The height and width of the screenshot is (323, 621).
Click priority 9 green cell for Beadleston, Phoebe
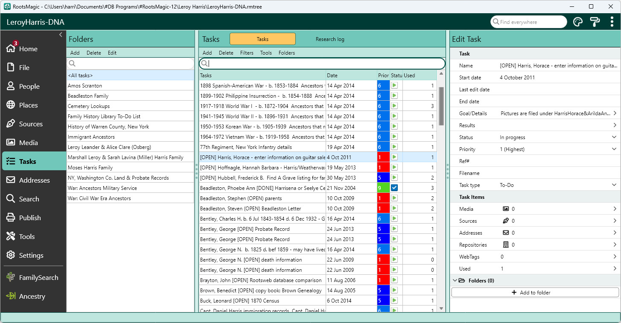coord(383,188)
